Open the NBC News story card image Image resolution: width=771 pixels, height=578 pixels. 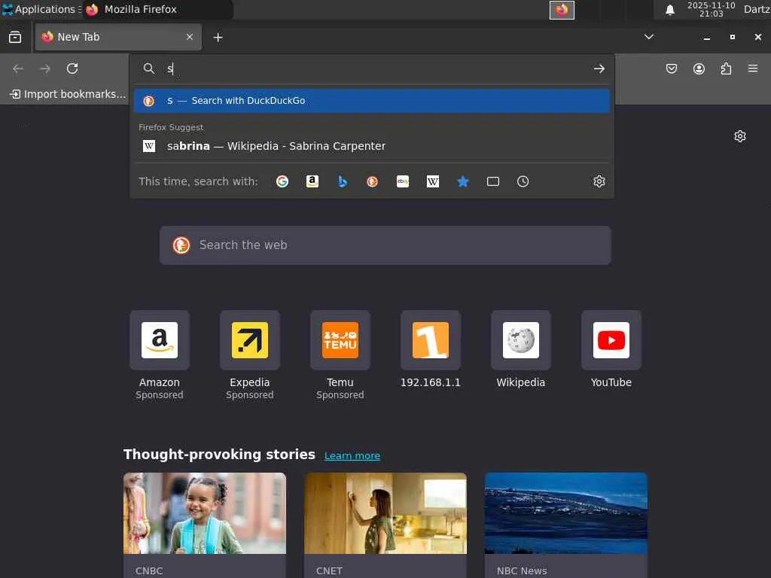(x=566, y=513)
